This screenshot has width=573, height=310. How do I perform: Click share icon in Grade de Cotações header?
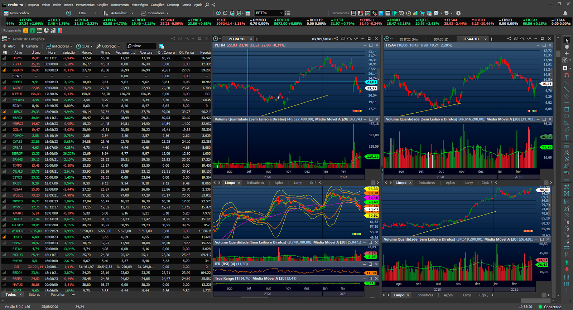tap(173, 39)
